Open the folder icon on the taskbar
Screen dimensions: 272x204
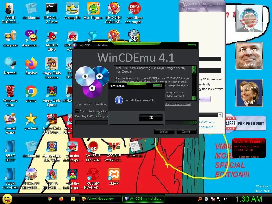tap(73, 199)
